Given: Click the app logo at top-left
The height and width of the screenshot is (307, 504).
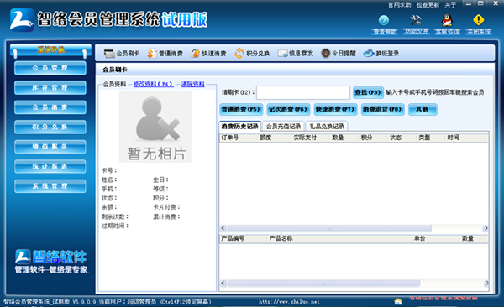Looking at the screenshot, I should [x=22, y=20].
